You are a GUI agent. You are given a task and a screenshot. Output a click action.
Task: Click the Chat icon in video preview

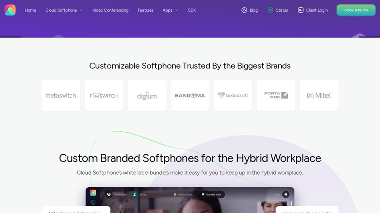(x=286, y=194)
